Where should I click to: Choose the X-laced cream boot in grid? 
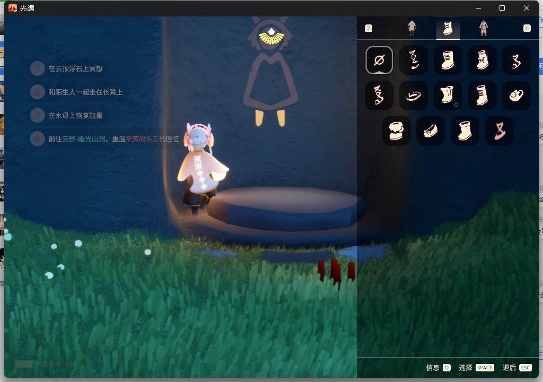pyautogui.click(x=448, y=60)
